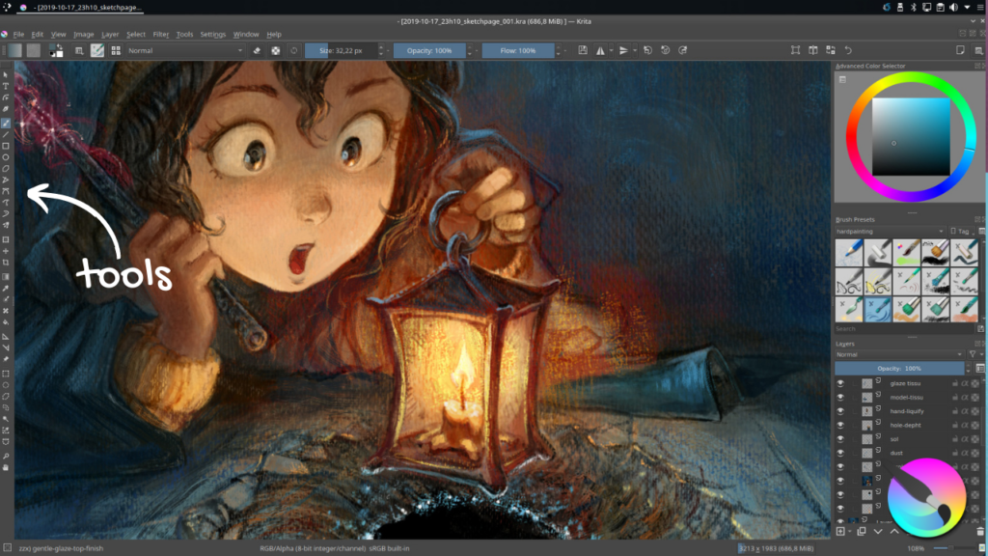This screenshot has height=556, width=988.
Task: Move the layer down in the stack
Action: [x=878, y=532]
